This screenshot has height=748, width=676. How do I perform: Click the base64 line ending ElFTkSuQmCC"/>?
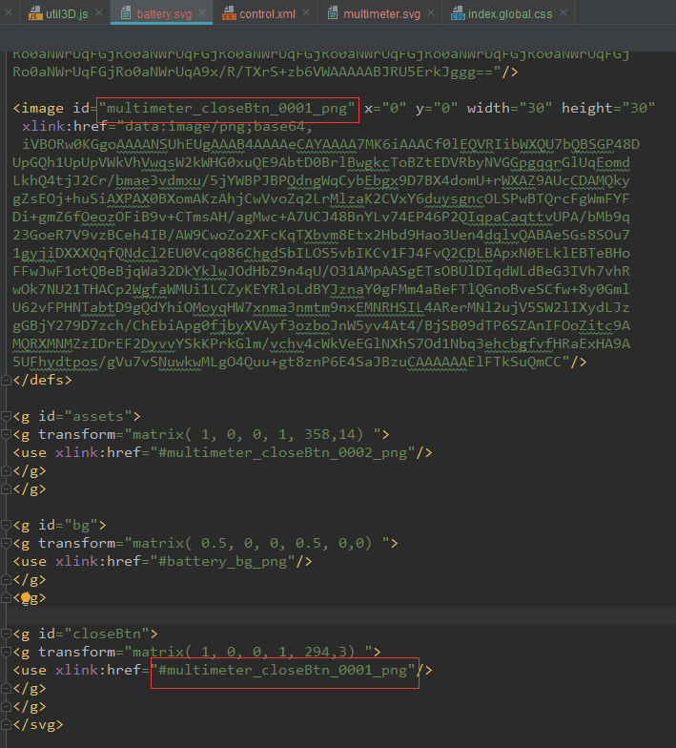[299, 363]
